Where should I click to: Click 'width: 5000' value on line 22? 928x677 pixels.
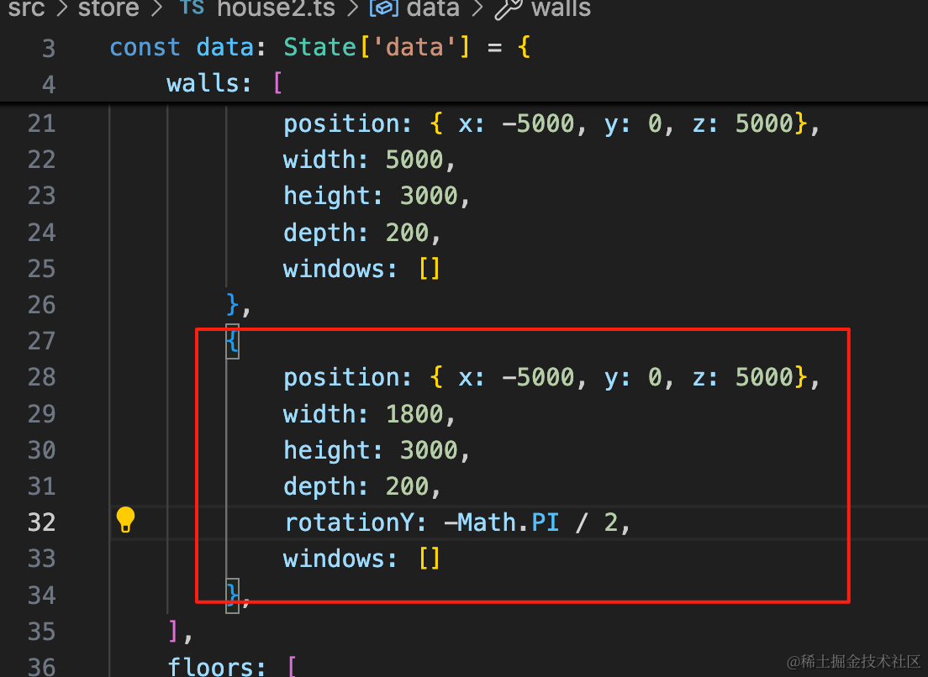[414, 160]
